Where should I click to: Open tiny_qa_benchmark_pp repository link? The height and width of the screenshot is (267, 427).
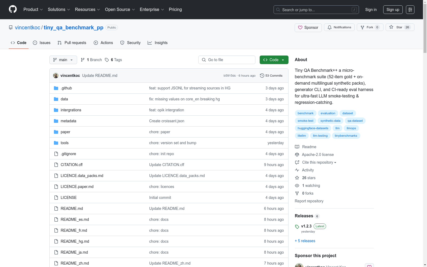(x=73, y=28)
